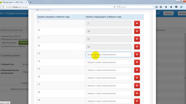The width and height of the screenshot is (186, 104).
Task: Focus the new name field for group 14
Action: point(109,62)
